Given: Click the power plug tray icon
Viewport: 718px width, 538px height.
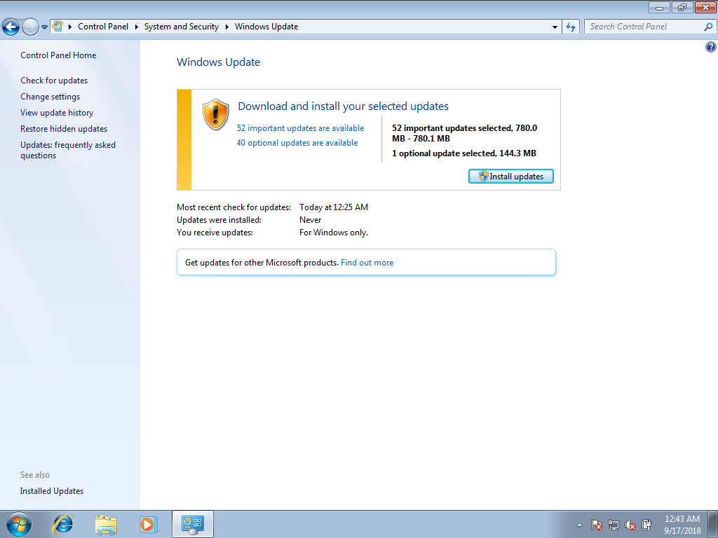Looking at the screenshot, I should tap(646, 524).
